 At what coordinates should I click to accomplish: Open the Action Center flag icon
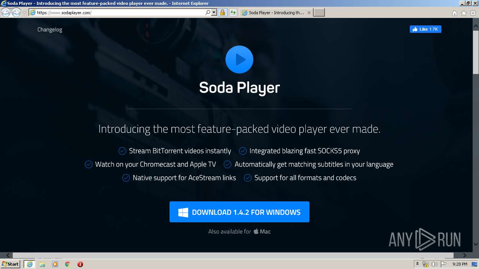[x=444, y=264]
